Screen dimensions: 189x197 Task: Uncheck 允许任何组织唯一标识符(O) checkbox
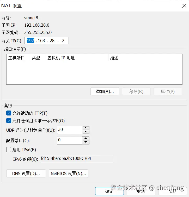tap(9, 121)
